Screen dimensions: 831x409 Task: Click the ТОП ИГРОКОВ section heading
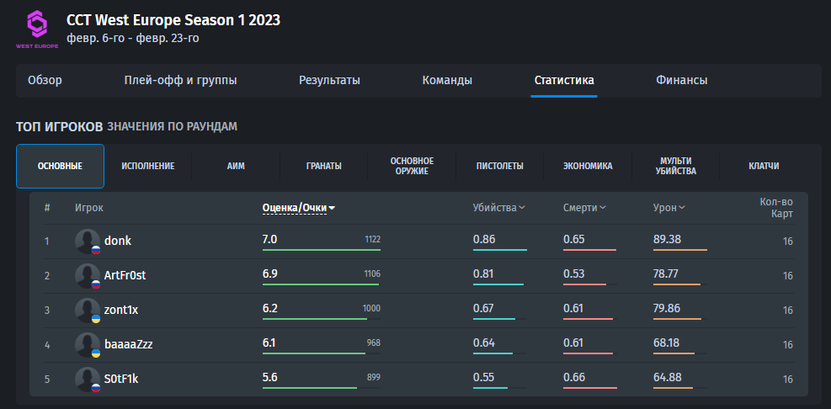tap(59, 126)
